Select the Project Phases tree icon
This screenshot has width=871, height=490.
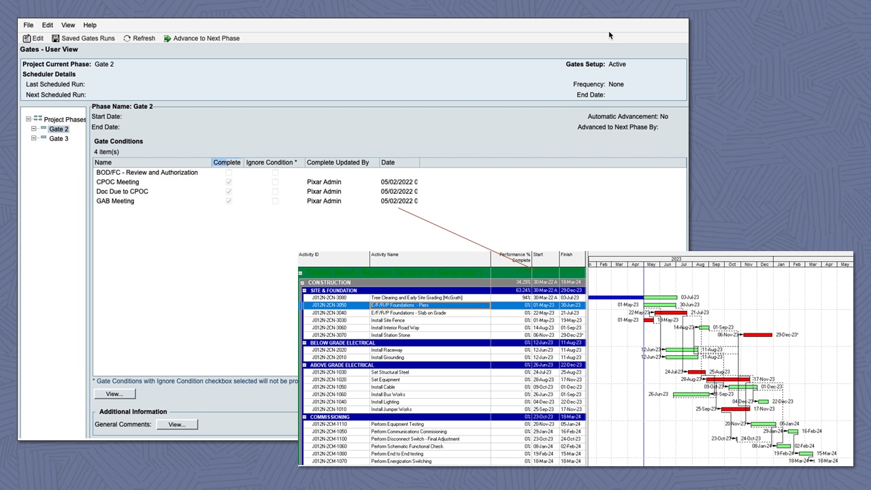click(x=38, y=119)
